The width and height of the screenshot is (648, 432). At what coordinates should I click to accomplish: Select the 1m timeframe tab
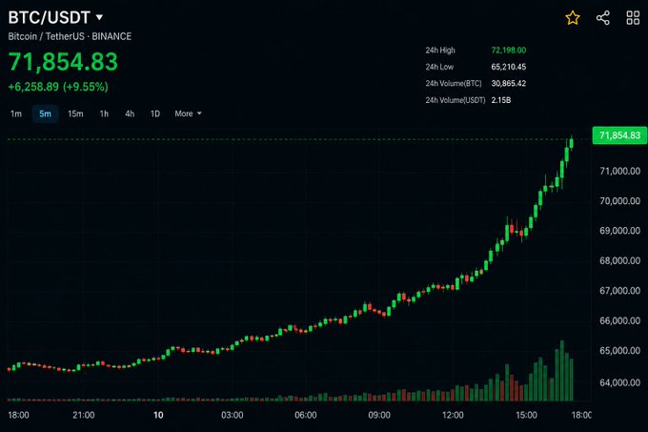(x=15, y=113)
